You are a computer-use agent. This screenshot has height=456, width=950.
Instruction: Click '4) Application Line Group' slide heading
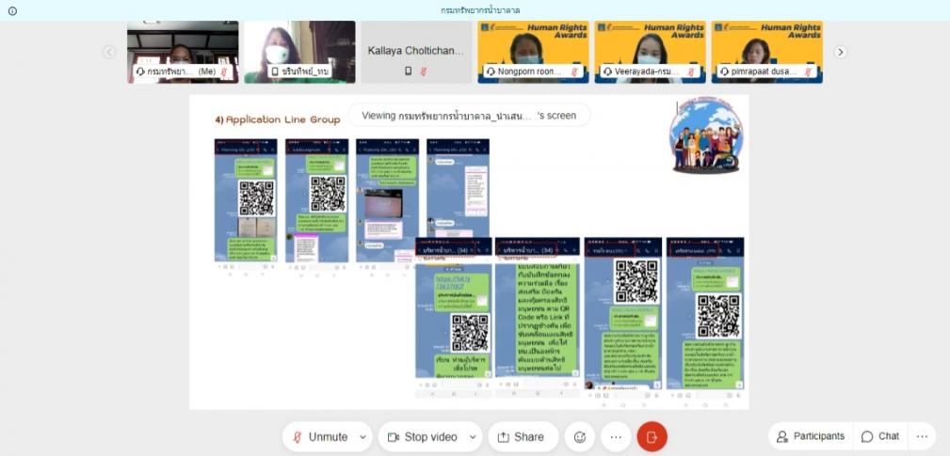click(278, 119)
